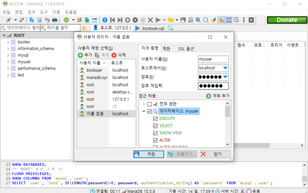Click the undo arrow toolbar icon
Viewport: 308px width, 193px height.
click(x=47, y=20)
